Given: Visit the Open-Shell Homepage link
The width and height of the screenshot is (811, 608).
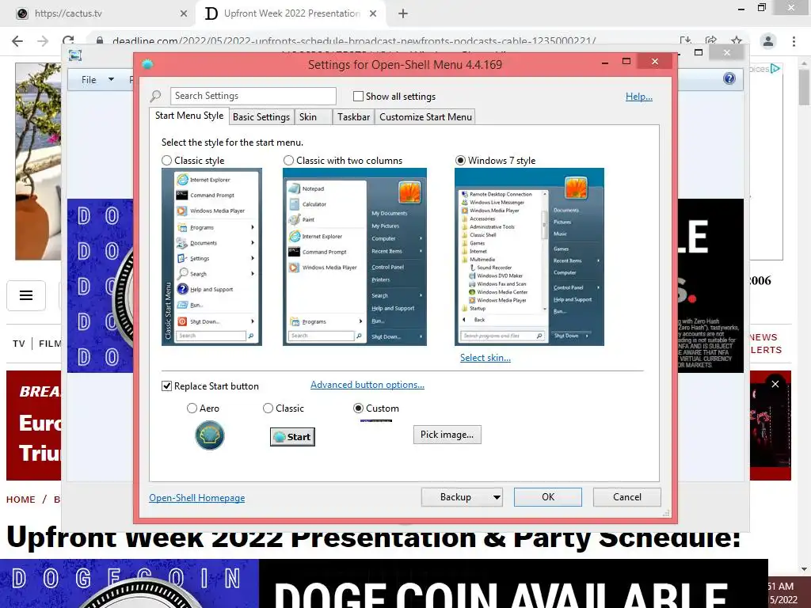Looking at the screenshot, I should click(197, 498).
